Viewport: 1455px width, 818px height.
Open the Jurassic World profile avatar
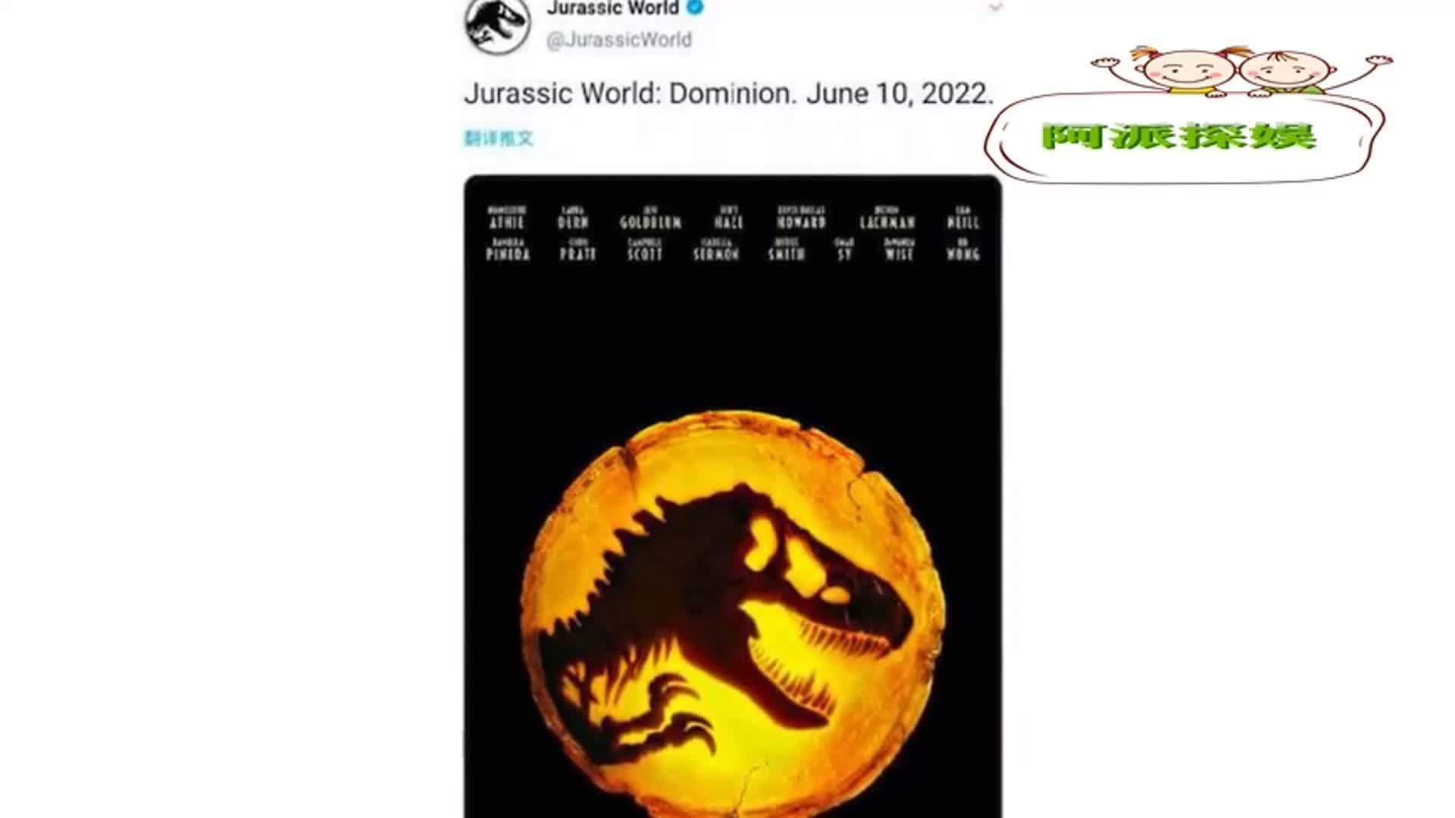(497, 26)
